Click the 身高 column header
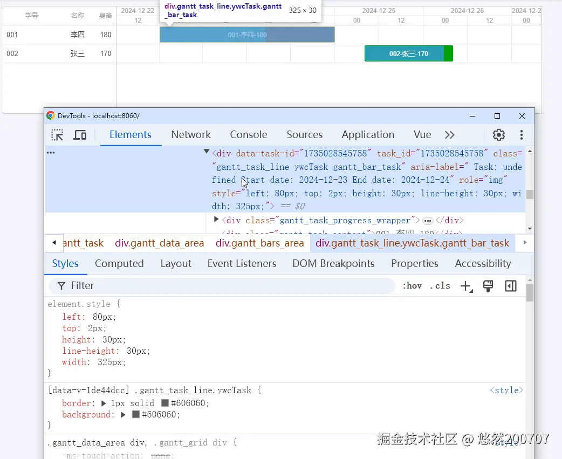The height and width of the screenshot is (459, 562). (x=106, y=16)
